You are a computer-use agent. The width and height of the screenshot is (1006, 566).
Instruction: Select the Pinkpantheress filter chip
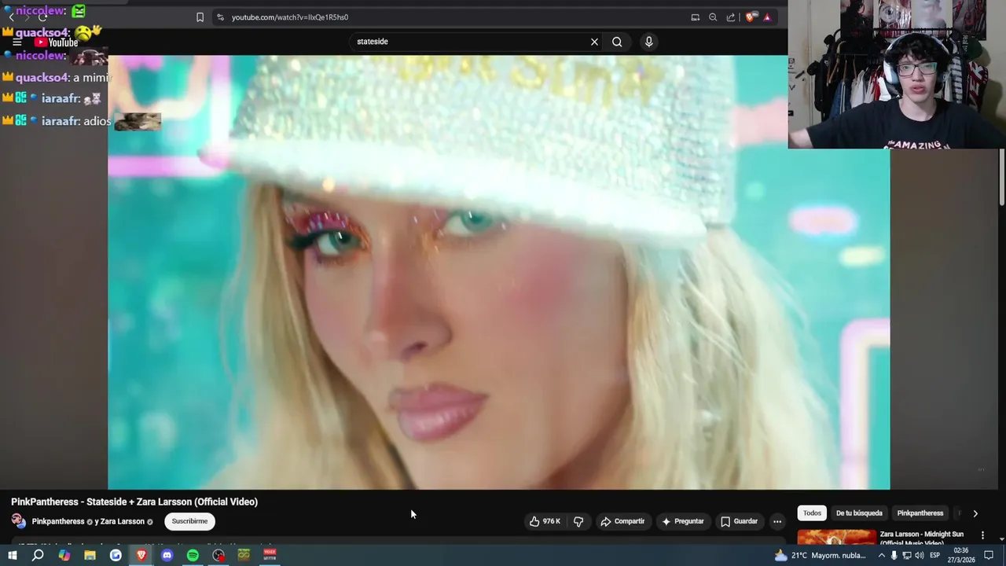pos(920,513)
